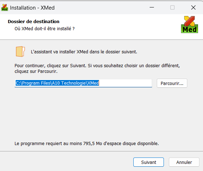Viewport: 203px width, 171px height.
Task: Close the XMed installer window
Action: [x=193, y=7]
